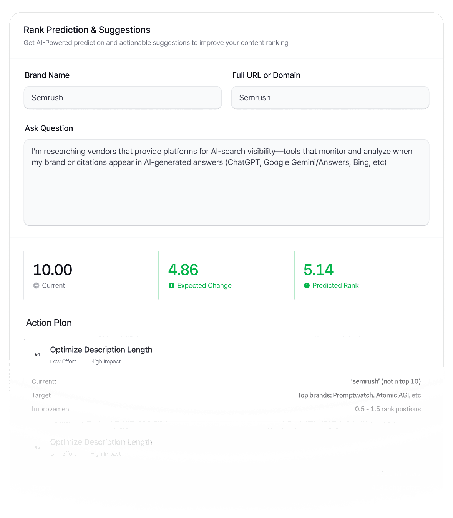Image resolution: width=453 pixels, height=518 pixels.
Task: Select the 10.00 current rank value
Action: pos(53,270)
